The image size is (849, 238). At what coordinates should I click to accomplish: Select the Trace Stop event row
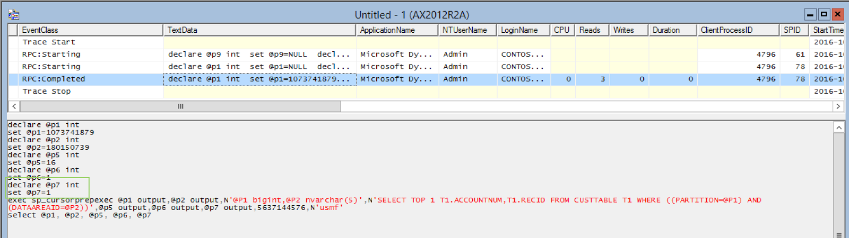(46, 91)
